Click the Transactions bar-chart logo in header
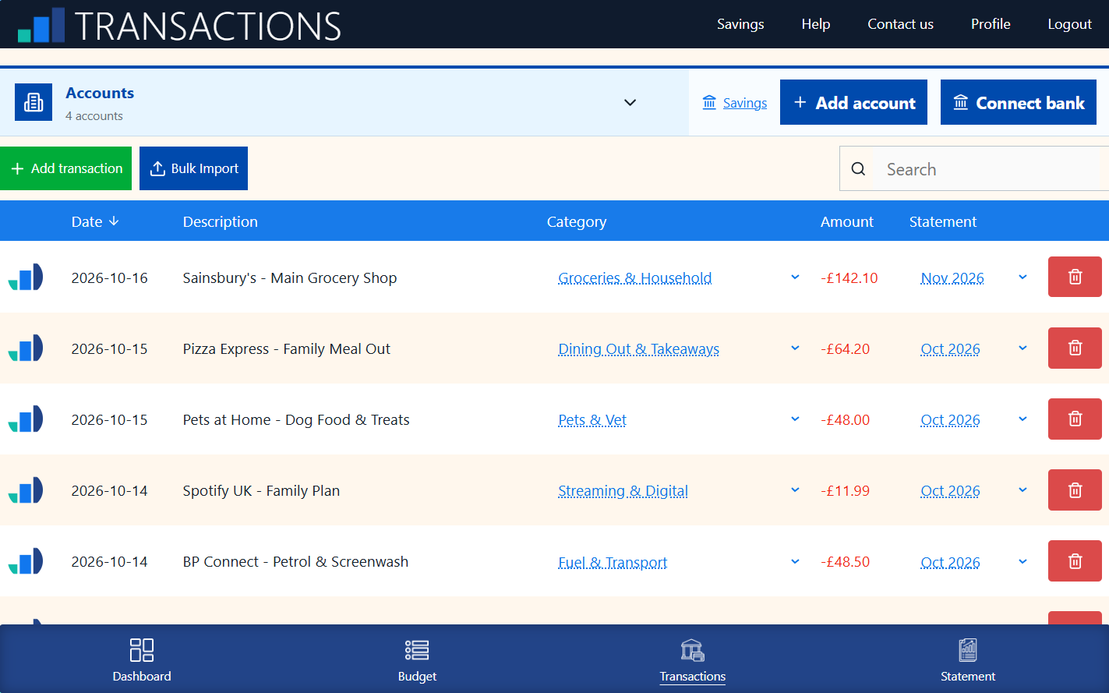The height and width of the screenshot is (693, 1109). pos(41,25)
